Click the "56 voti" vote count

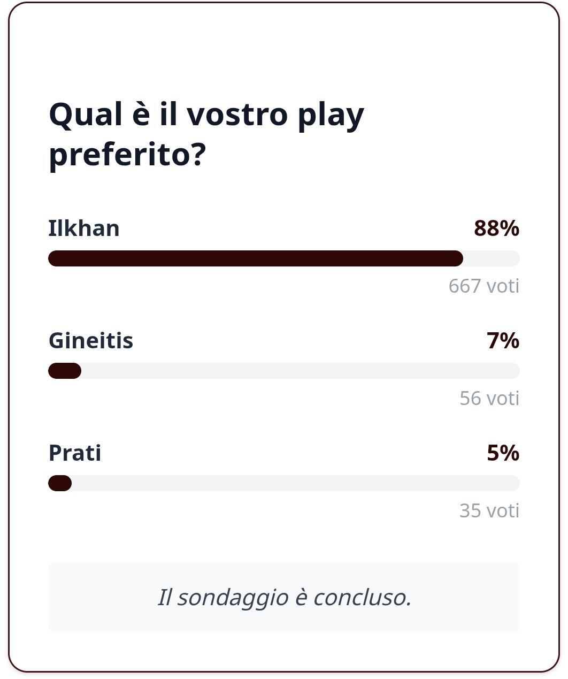489,399
